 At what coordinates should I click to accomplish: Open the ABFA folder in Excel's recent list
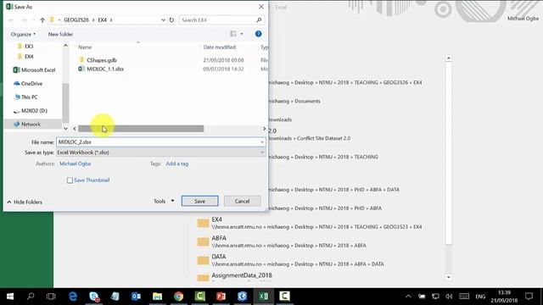pos(282,241)
